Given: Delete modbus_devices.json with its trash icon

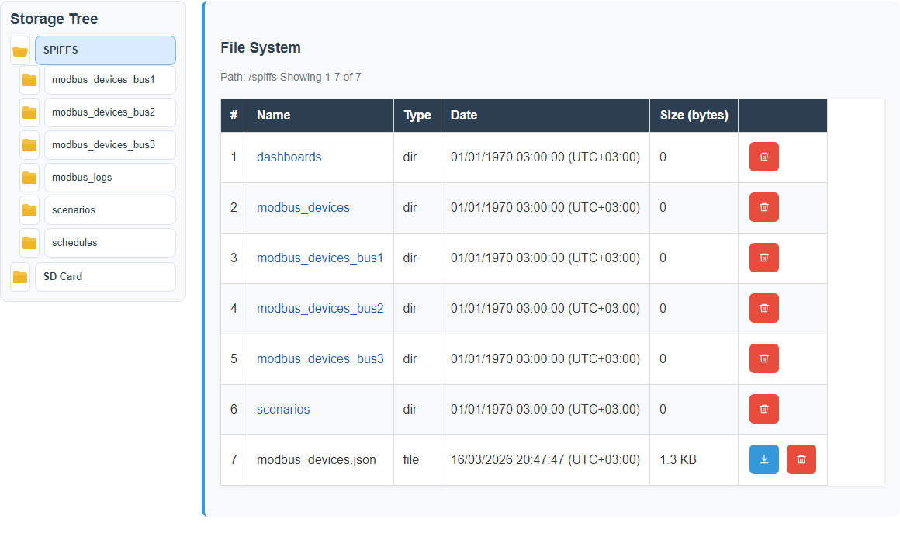Looking at the screenshot, I should tap(801, 459).
